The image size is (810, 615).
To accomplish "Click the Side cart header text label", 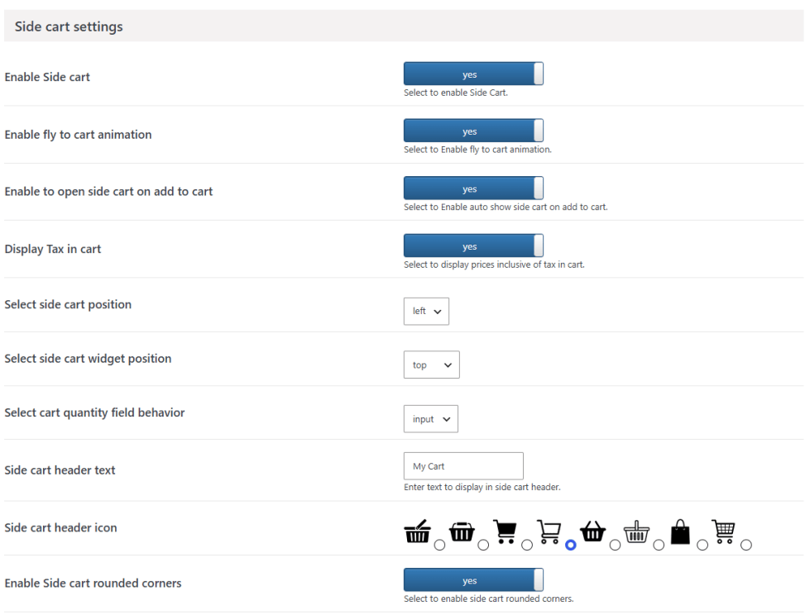I will coord(60,470).
